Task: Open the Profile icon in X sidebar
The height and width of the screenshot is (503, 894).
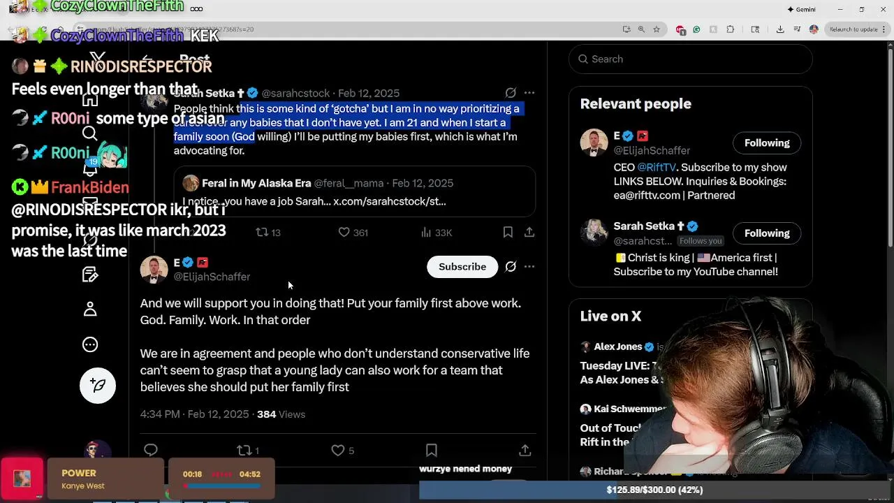Action: click(x=90, y=309)
